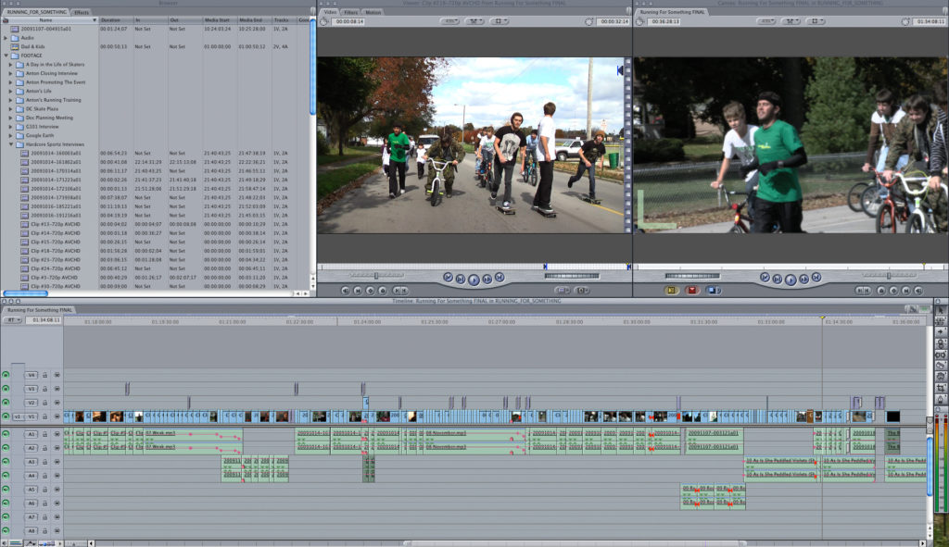Click the Viewer shuttle control slider
949x547 pixels.
point(375,275)
